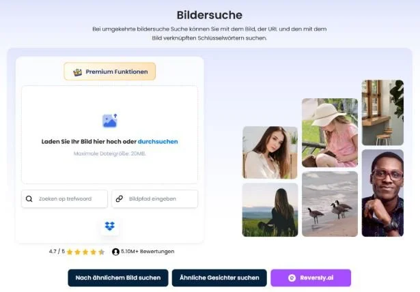
Task: Open the Reversly.ai purple button
Action: click(x=311, y=278)
